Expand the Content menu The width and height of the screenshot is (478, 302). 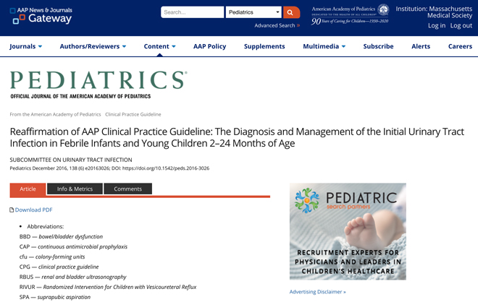159,46
